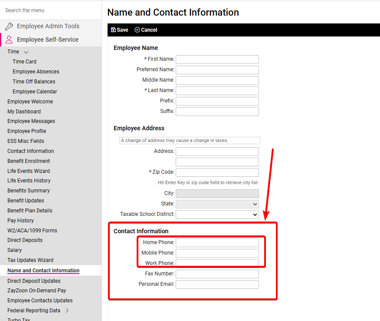
Task: Click the Last Name field
Action: [217, 91]
